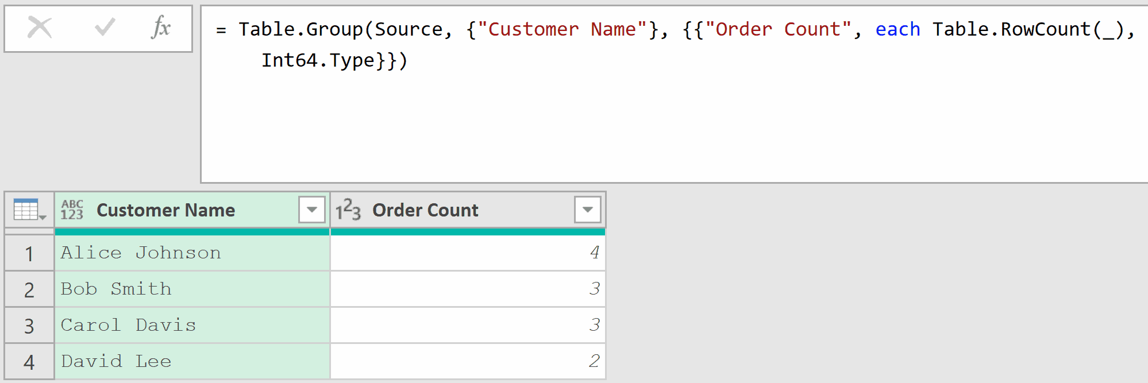This screenshot has height=383, width=1148.
Task: Click "Int64.Type" in the formula
Action: click(318, 60)
